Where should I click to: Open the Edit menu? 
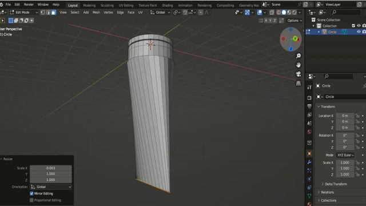tap(17, 5)
